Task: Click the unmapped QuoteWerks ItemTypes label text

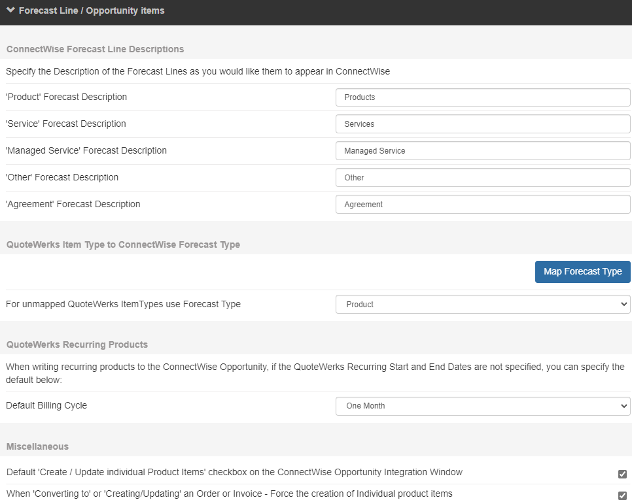Action: click(x=123, y=304)
